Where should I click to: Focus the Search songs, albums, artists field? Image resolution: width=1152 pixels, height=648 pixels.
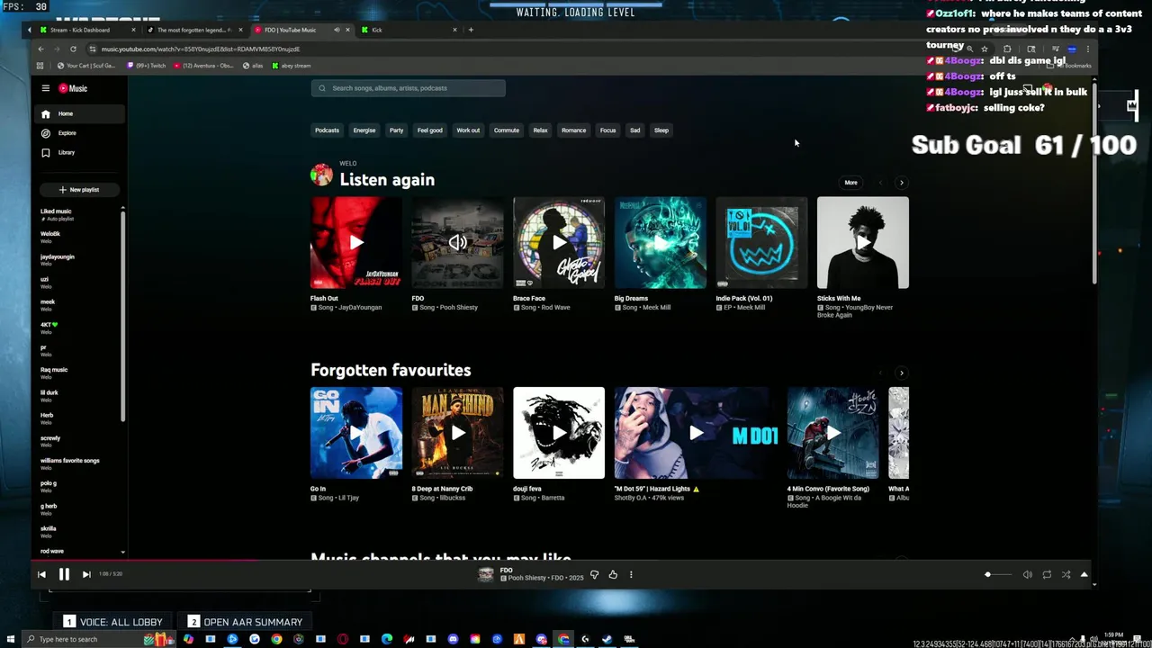409,88
